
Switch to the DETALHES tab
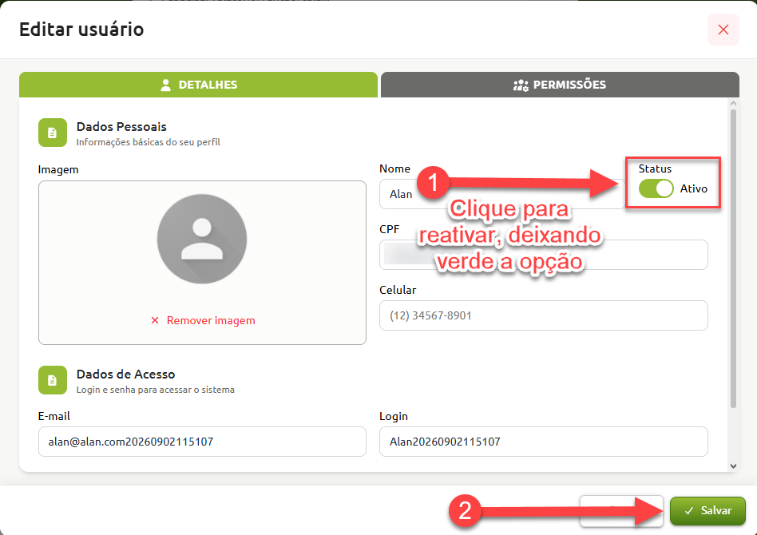(198, 85)
